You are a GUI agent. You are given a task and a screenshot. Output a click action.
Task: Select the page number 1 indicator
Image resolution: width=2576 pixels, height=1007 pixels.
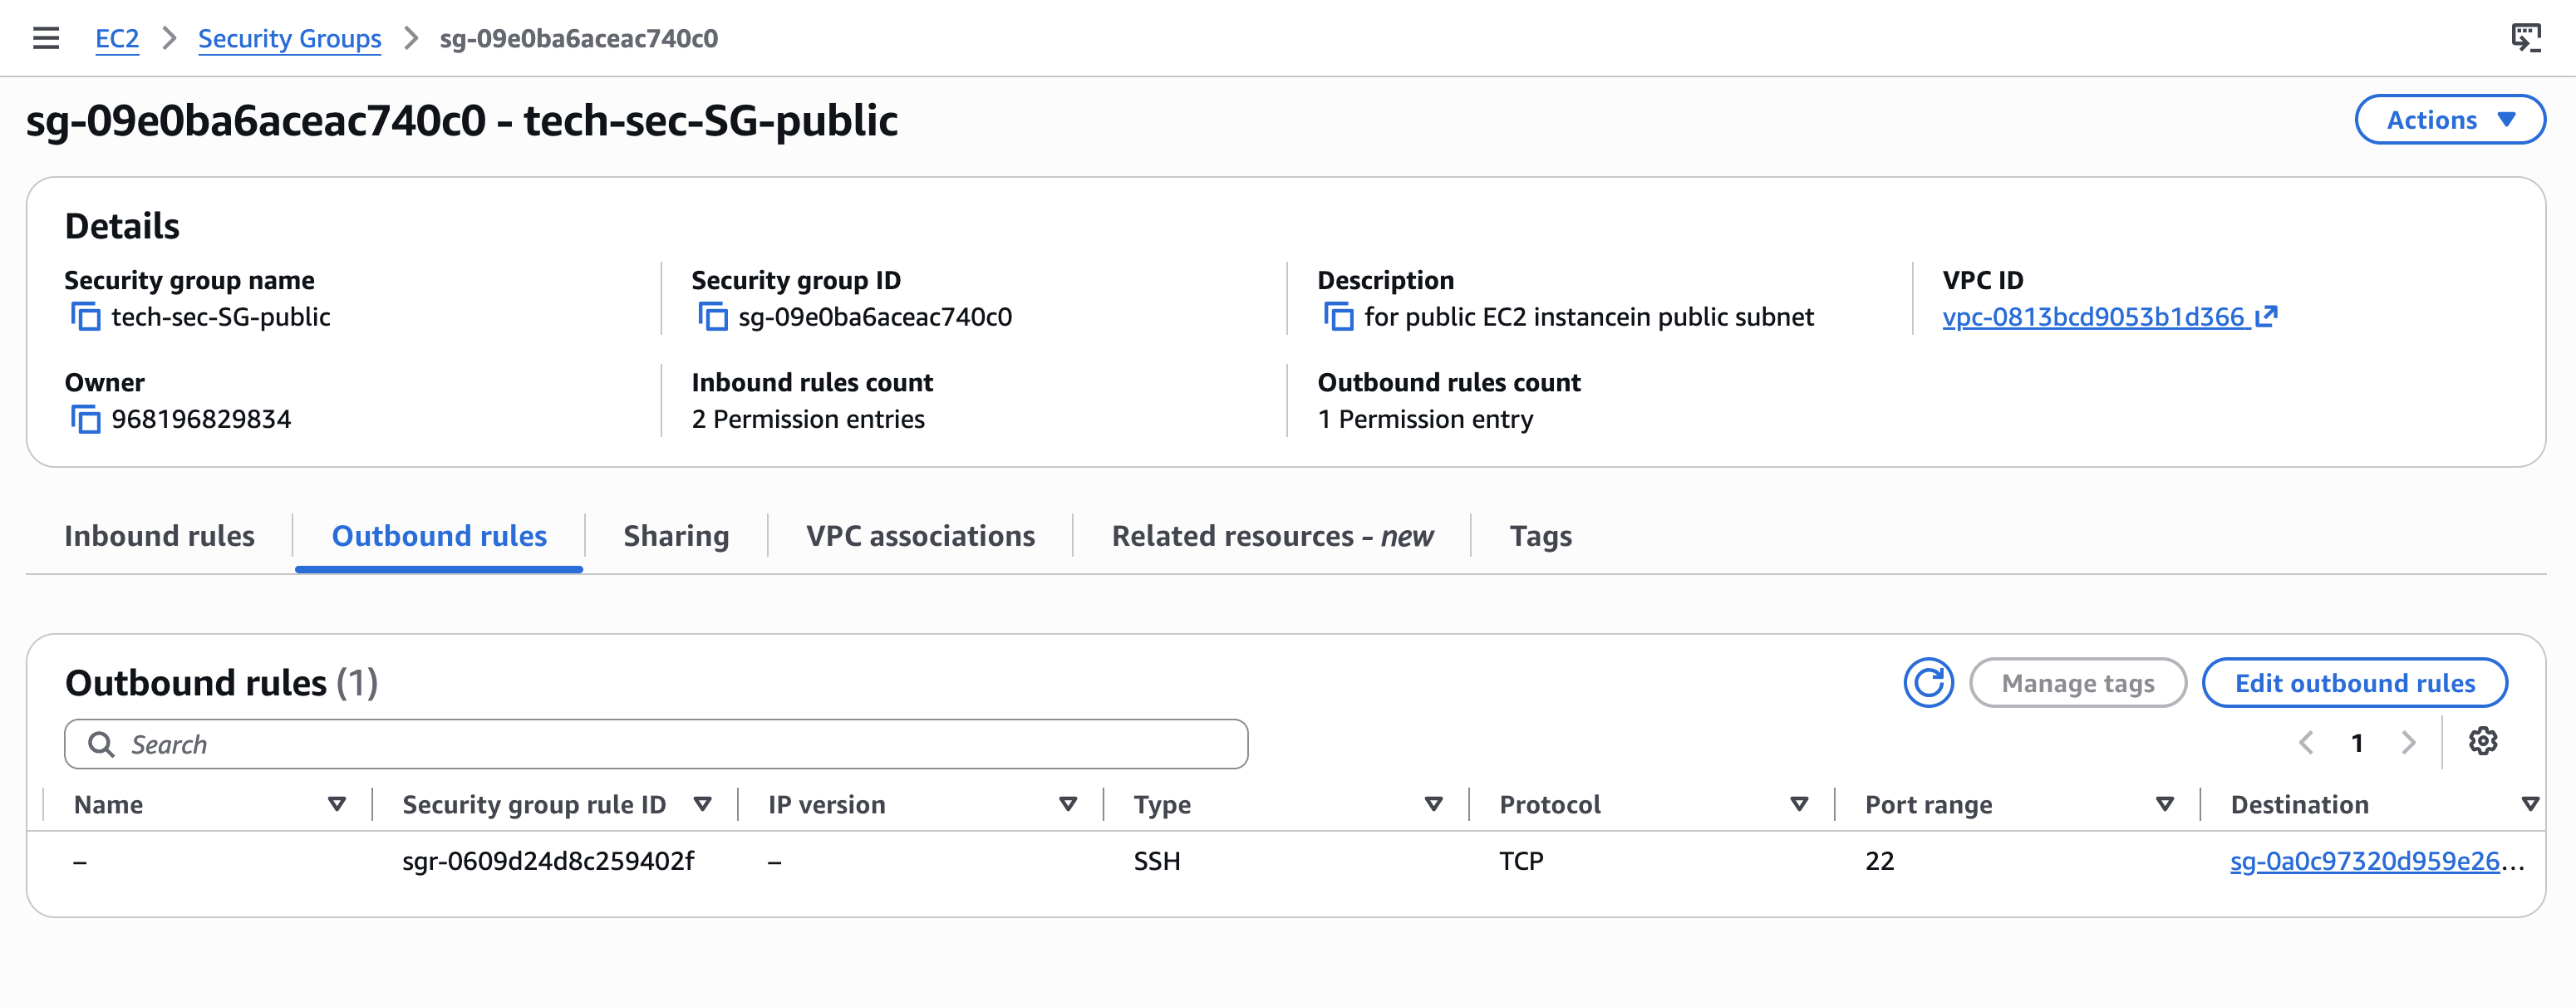pyautogui.click(x=2357, y=743)
